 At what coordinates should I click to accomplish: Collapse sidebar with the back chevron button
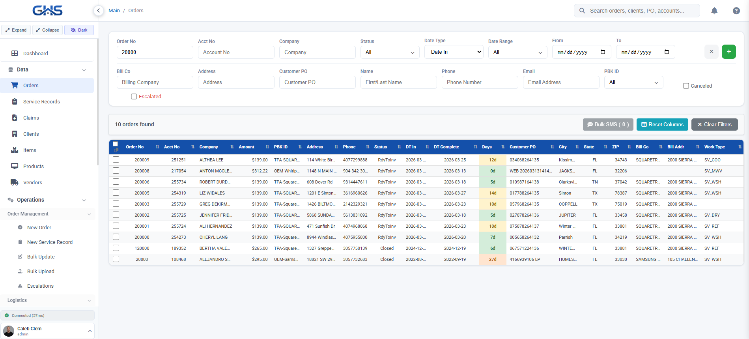click(x=99, y=11)
